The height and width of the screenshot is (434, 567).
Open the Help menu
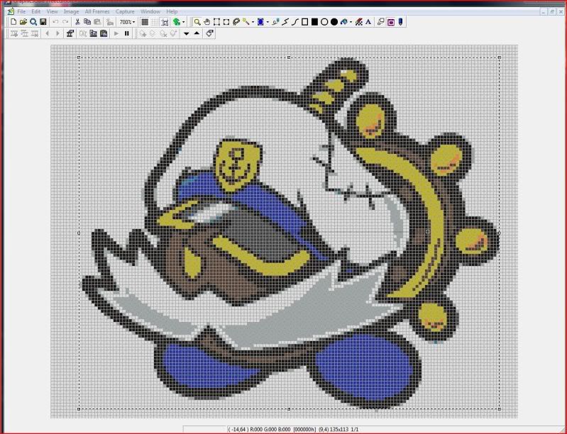coord(172,11)
